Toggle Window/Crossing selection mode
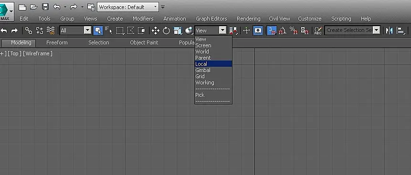The height and width of the screenshot is (175, 411). [x=142, y=31]
